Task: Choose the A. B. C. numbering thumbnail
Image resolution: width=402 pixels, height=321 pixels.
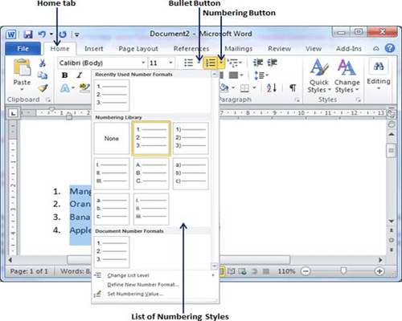Action: (151, 173)
